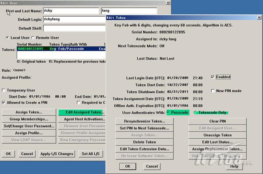Select the Remote User radio button
The image size is (263, 174).
pyautogui.click(x=33, y=38)
